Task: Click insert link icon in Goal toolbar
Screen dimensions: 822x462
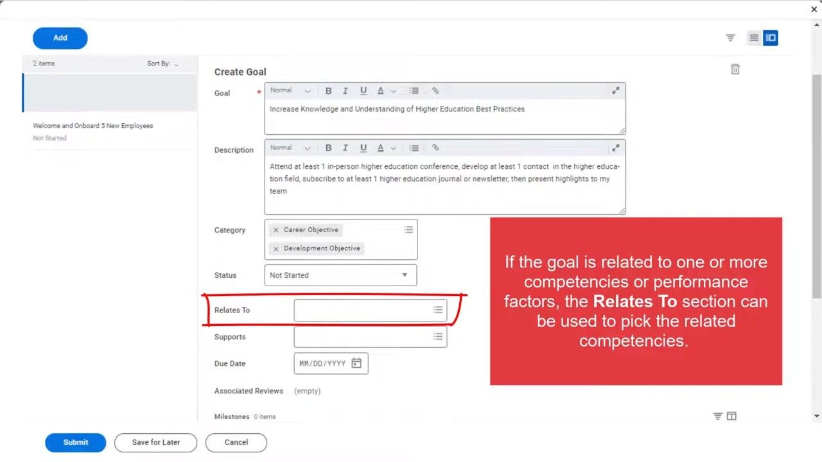Action: [x=435, y=90]
